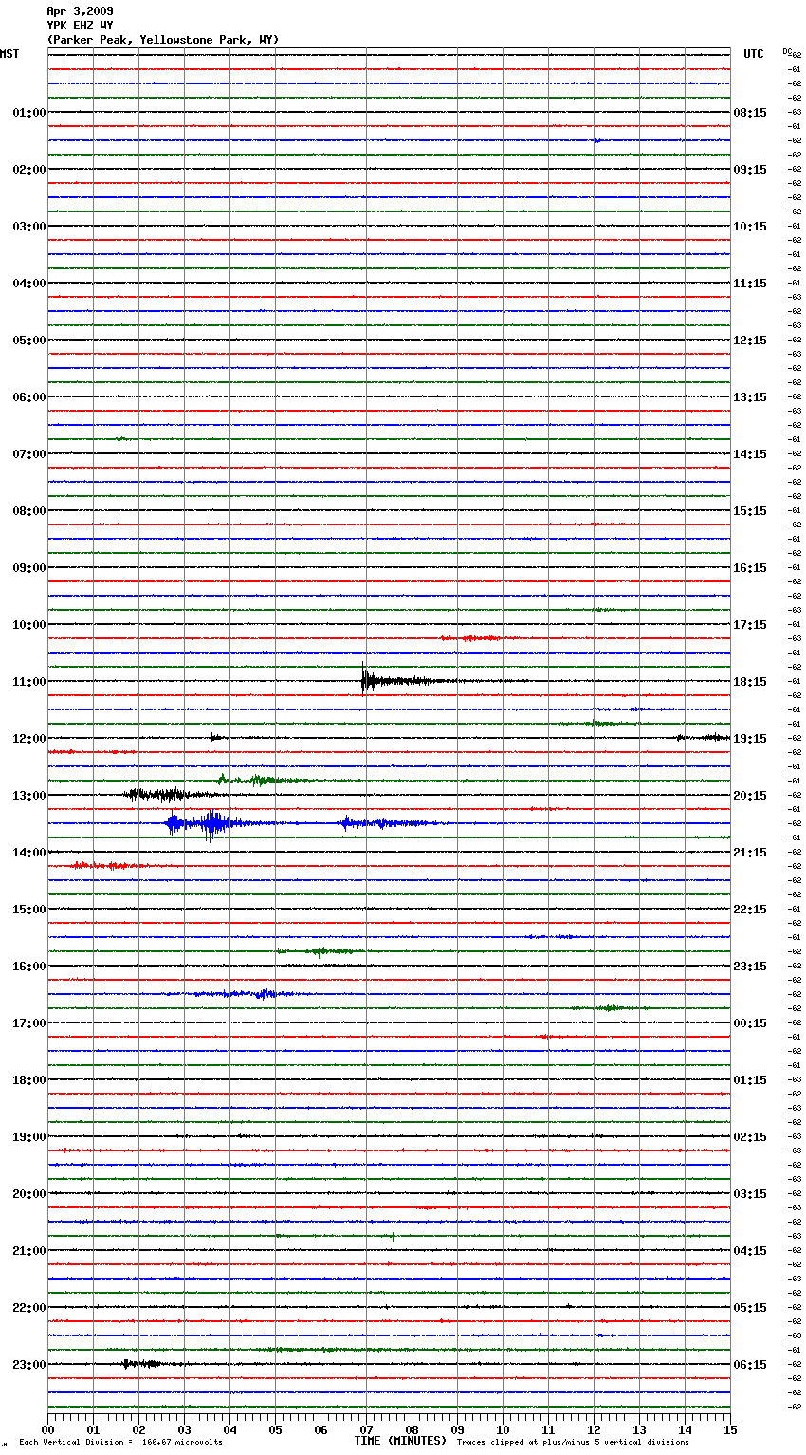Click minute tick label 07 on time axis

[366, 1429]
